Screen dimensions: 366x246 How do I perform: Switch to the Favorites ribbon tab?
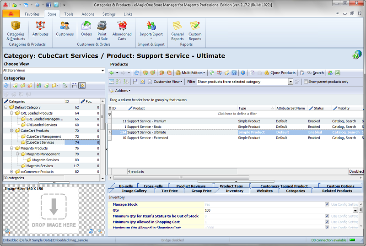tap(32, 14)
